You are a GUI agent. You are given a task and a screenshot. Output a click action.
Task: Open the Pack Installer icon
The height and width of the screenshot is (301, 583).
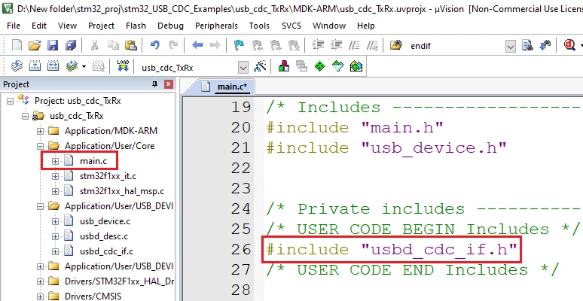click(x=356, y=67)
